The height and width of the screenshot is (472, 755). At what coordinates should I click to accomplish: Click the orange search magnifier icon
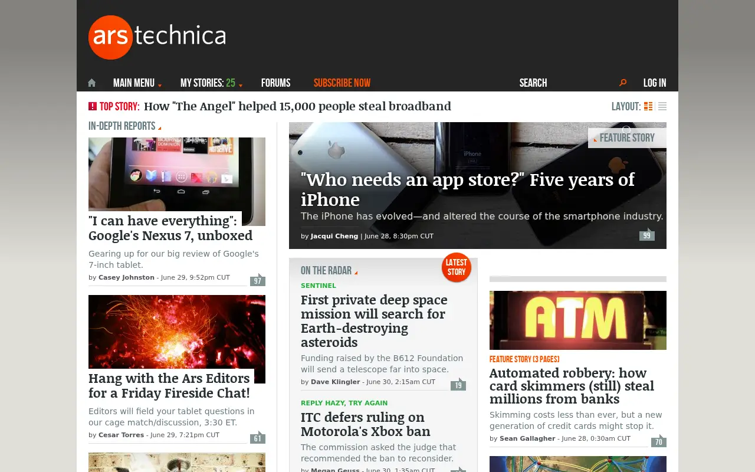(x=623, y=83)
